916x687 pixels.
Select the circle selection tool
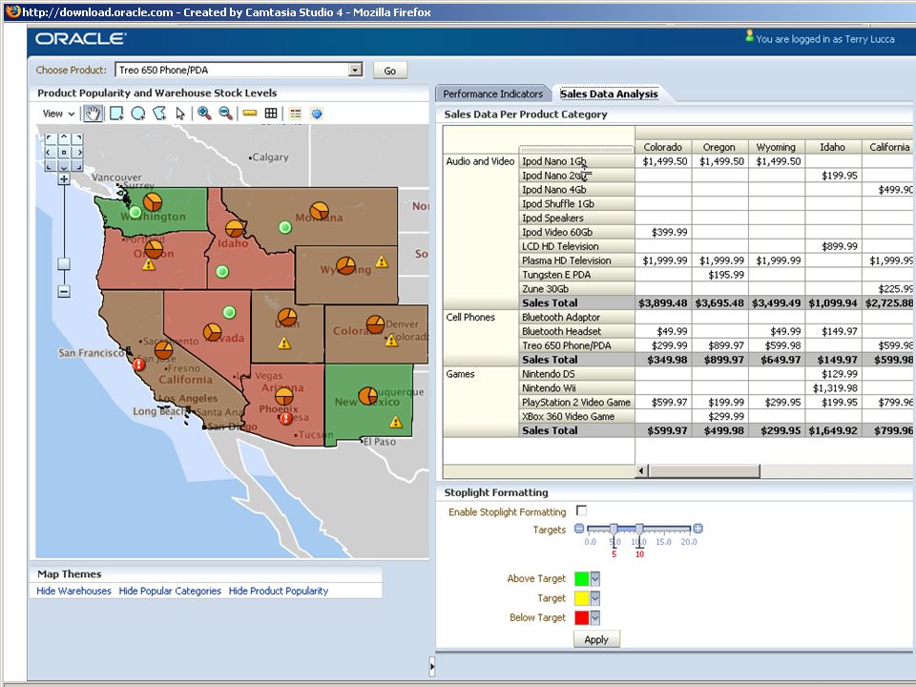click(x=137, y=114)
